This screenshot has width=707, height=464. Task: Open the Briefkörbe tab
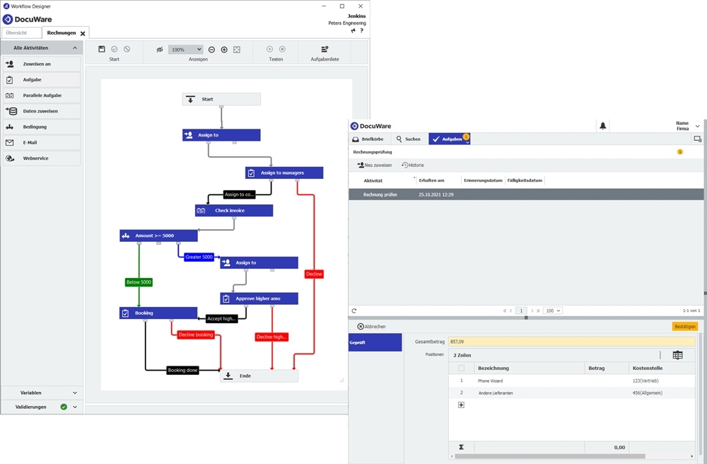point(368,139)
